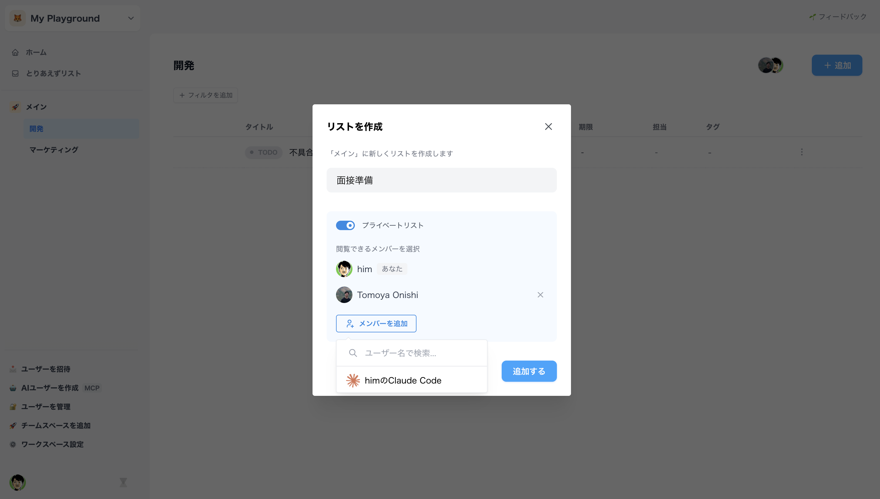Open とりあえずリスト inbox

(x=53, y=73)
